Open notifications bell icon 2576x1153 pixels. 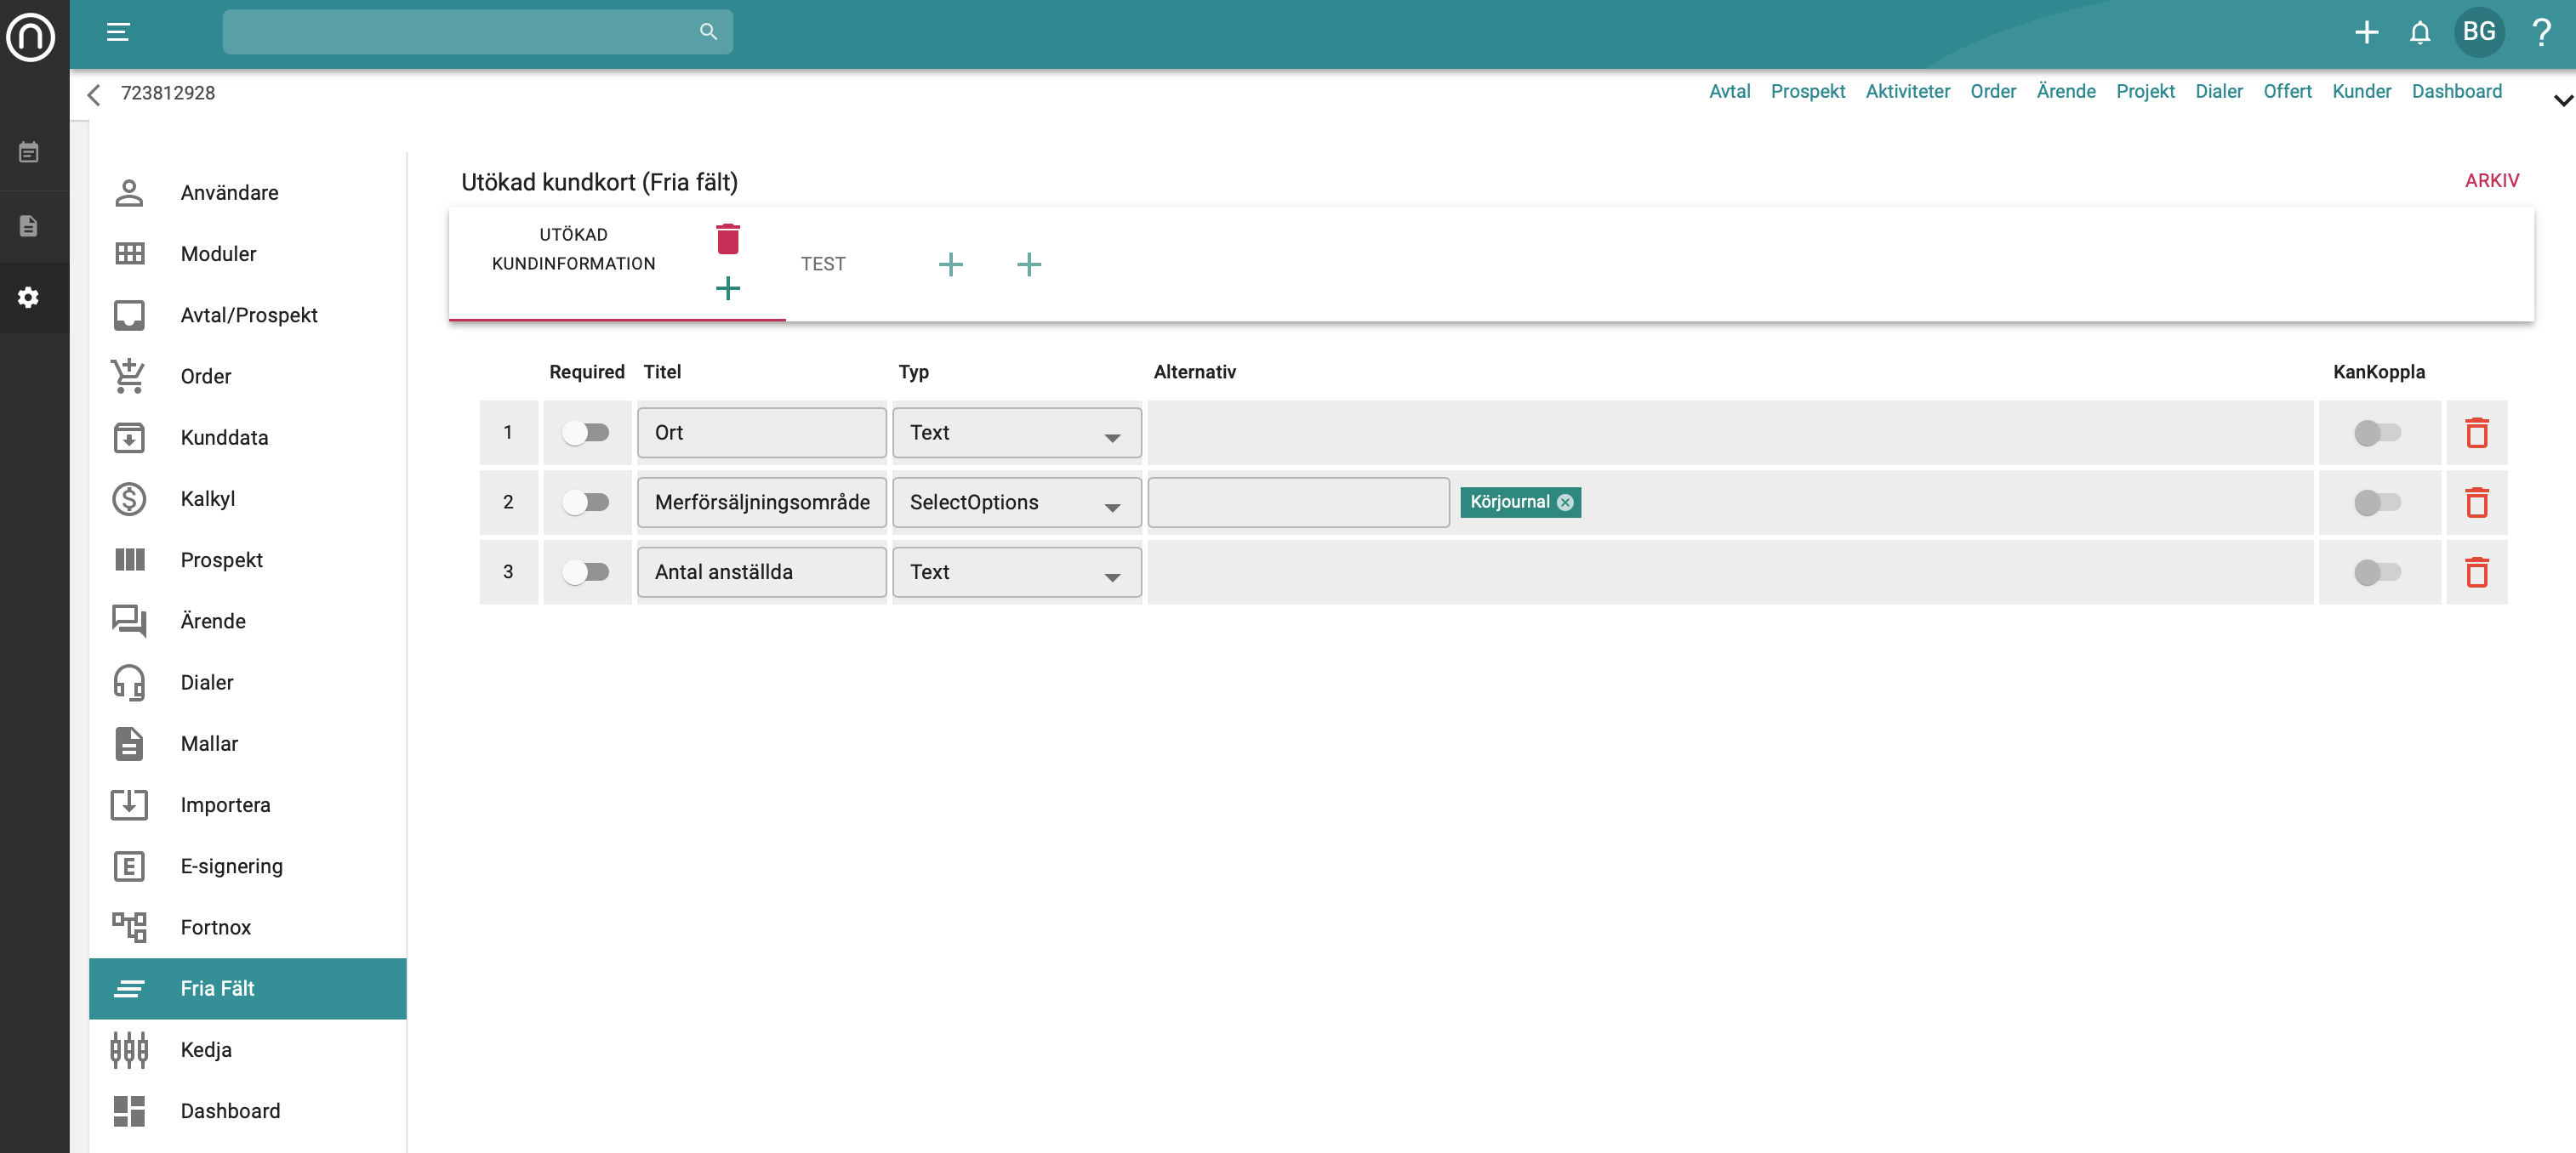pos(2419,32)
